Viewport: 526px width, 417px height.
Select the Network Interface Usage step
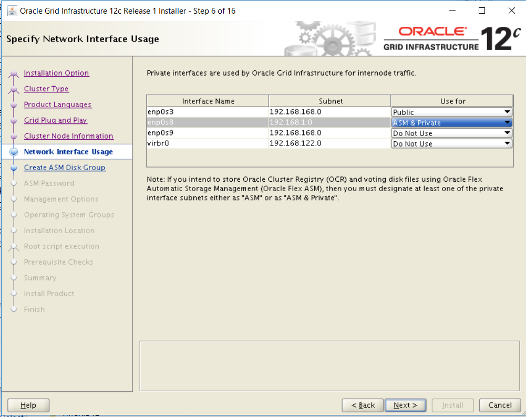(68, 152)
